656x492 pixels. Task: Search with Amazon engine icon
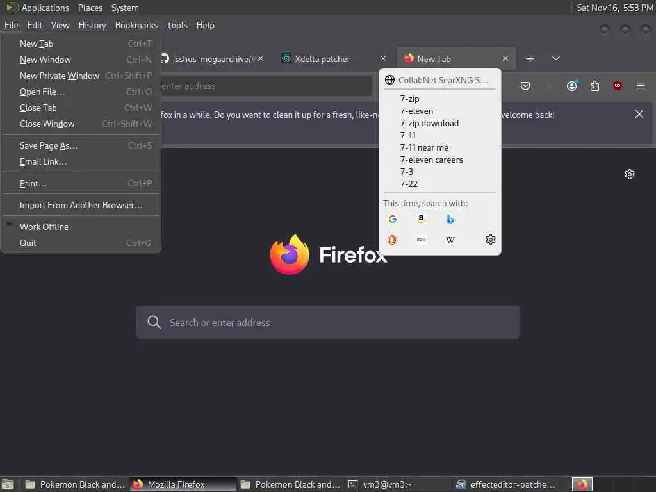coord(422,219)
